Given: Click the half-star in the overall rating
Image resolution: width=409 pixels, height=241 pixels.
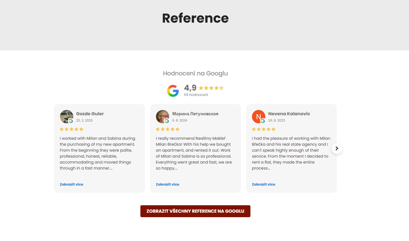Looking at the screenshot, I should click(x=221, y=88).
